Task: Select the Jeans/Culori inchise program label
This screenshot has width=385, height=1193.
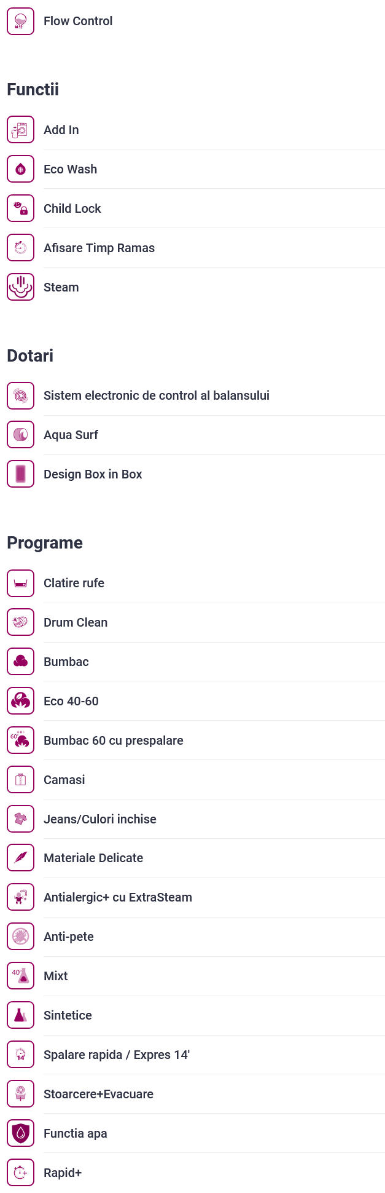Action: coord(100,819)
